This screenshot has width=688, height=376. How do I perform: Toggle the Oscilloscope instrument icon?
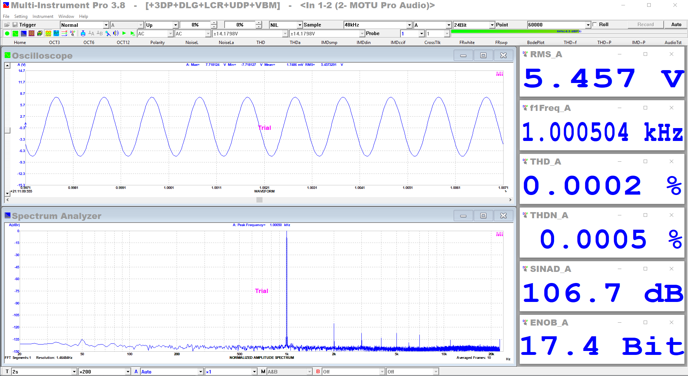[15, 34]
